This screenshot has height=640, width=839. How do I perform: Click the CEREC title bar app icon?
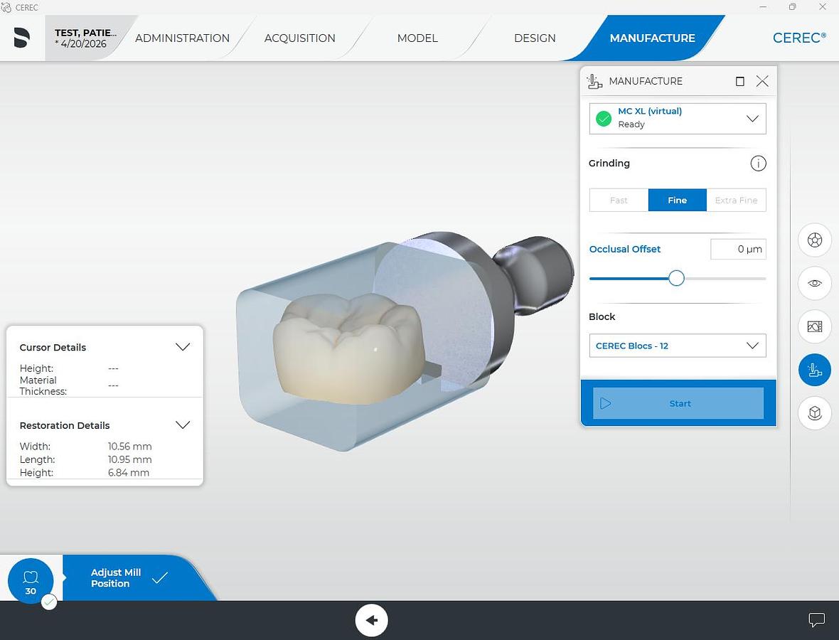(x=6, y=8)
